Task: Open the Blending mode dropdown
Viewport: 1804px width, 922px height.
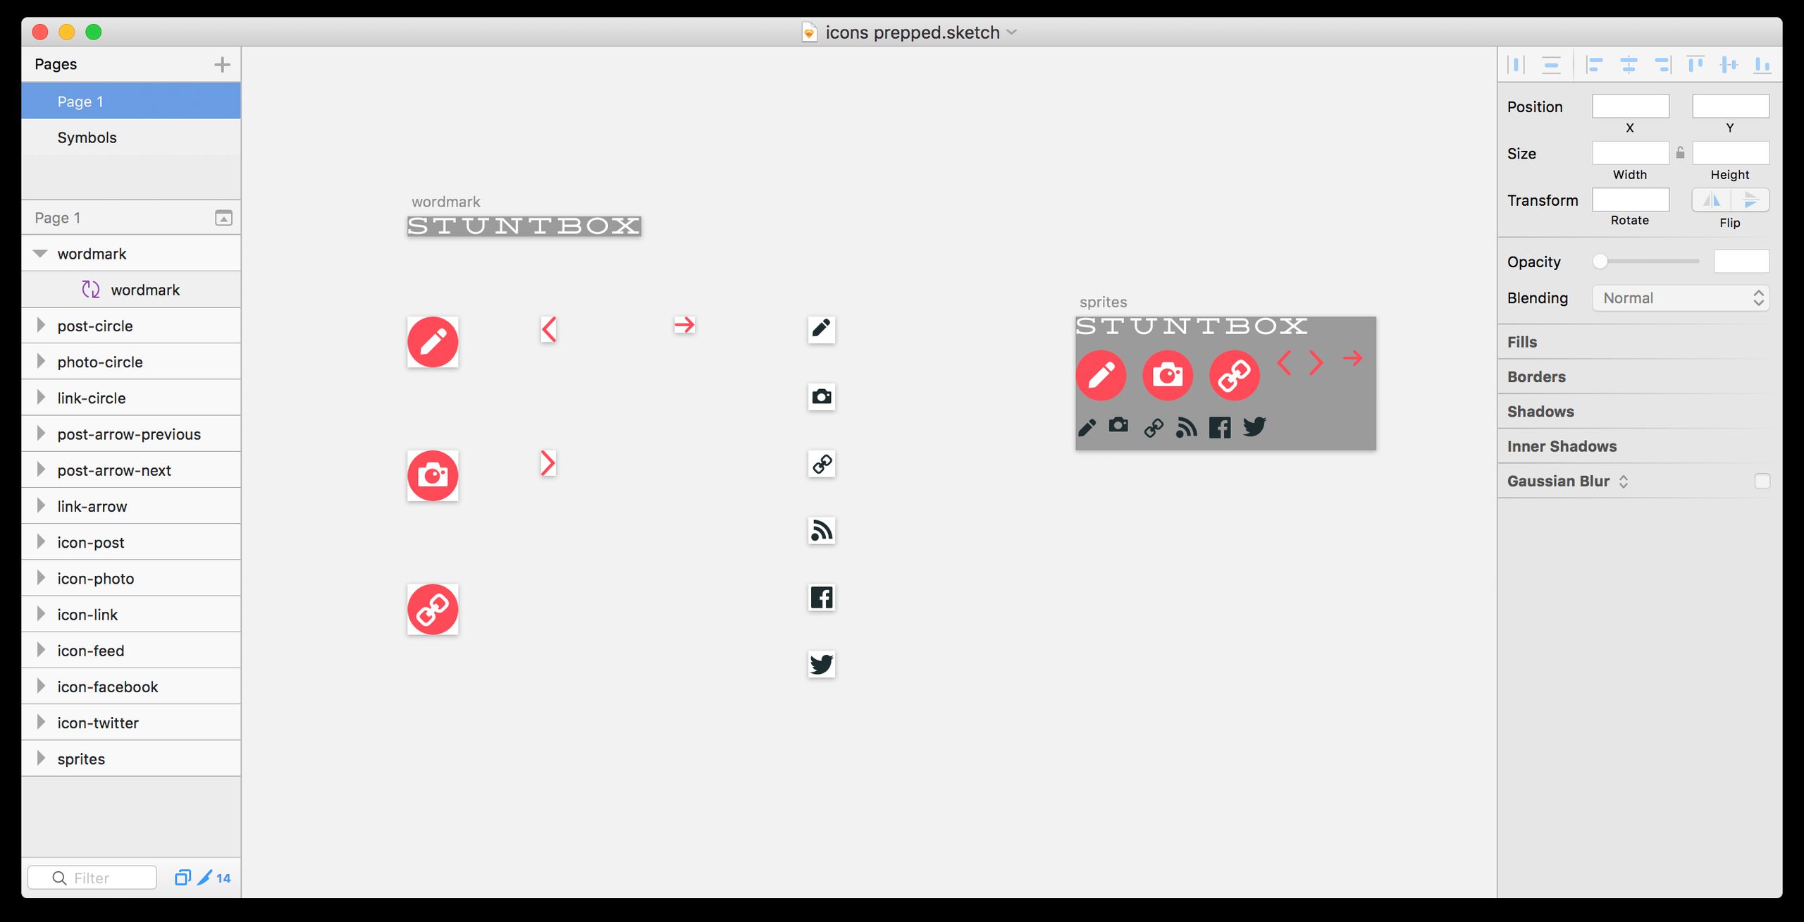Action: [1681, 297]
